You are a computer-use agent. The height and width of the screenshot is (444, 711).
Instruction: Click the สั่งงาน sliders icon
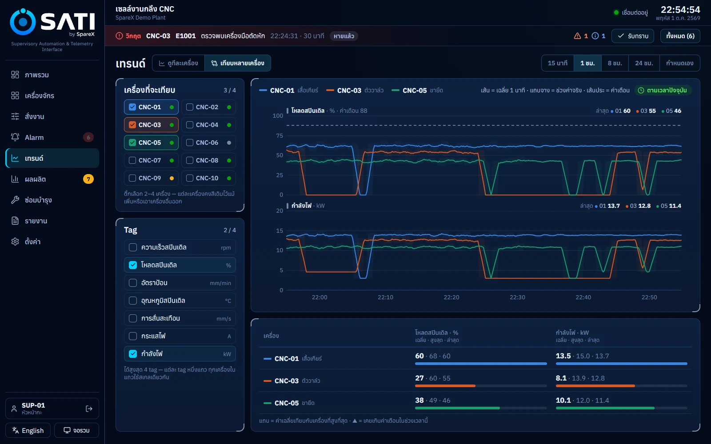15,116
